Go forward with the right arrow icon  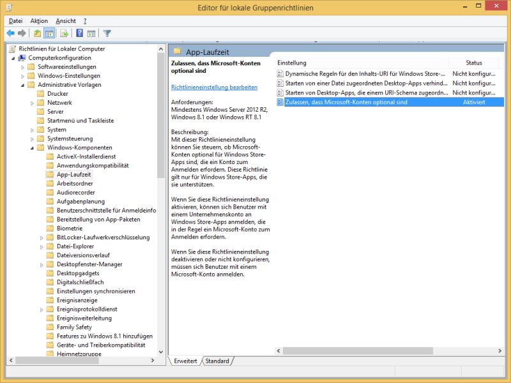(22, 33)
